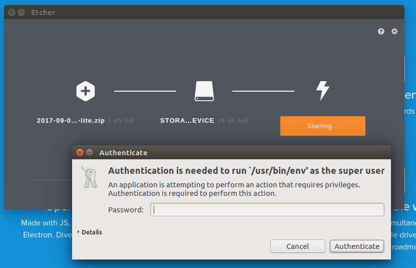Click the orange Starting... button
Viewport: 416px width, 268px height.
coord(322,126)
